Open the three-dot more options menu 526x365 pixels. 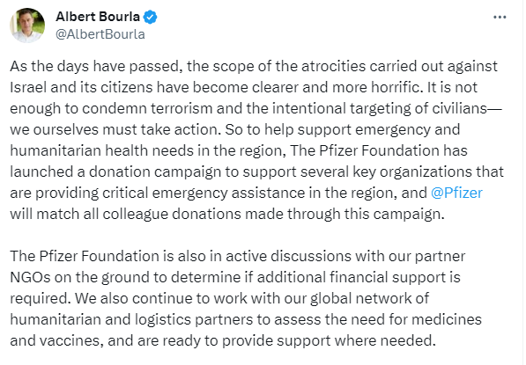[500, 17]
